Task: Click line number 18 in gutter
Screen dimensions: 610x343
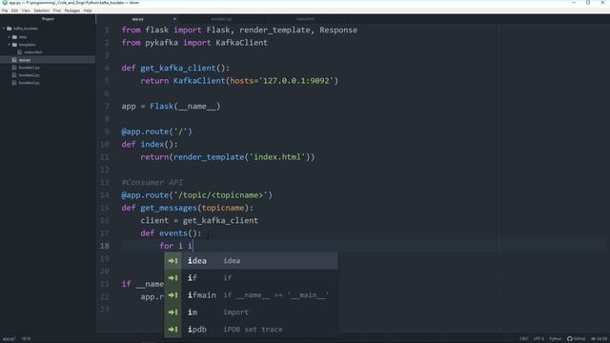Action: click(x=105, y=246)
